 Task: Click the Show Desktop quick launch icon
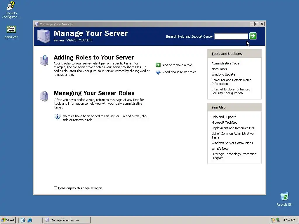tap(23, 220)
